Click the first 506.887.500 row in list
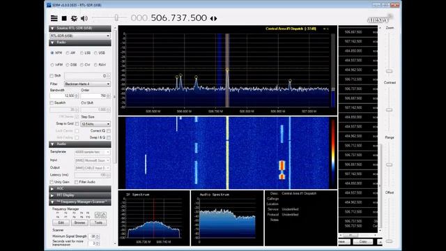Viewport: 446px width, 251px height. (x=358, y=32)
